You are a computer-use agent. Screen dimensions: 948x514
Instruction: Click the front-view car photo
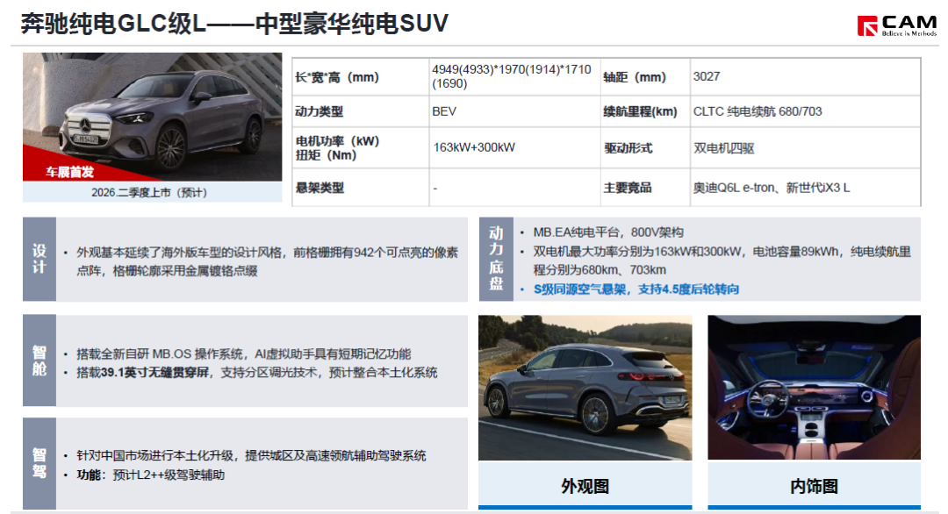(153, 117)
